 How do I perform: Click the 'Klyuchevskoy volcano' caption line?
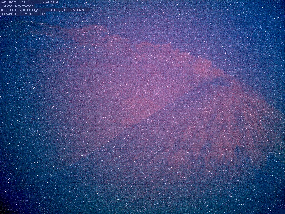(17, 6)
